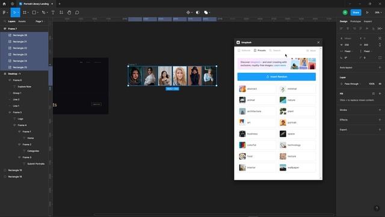Select the Rectangle 20 layer
Screen dimensions: 385x217
[24, 35]
